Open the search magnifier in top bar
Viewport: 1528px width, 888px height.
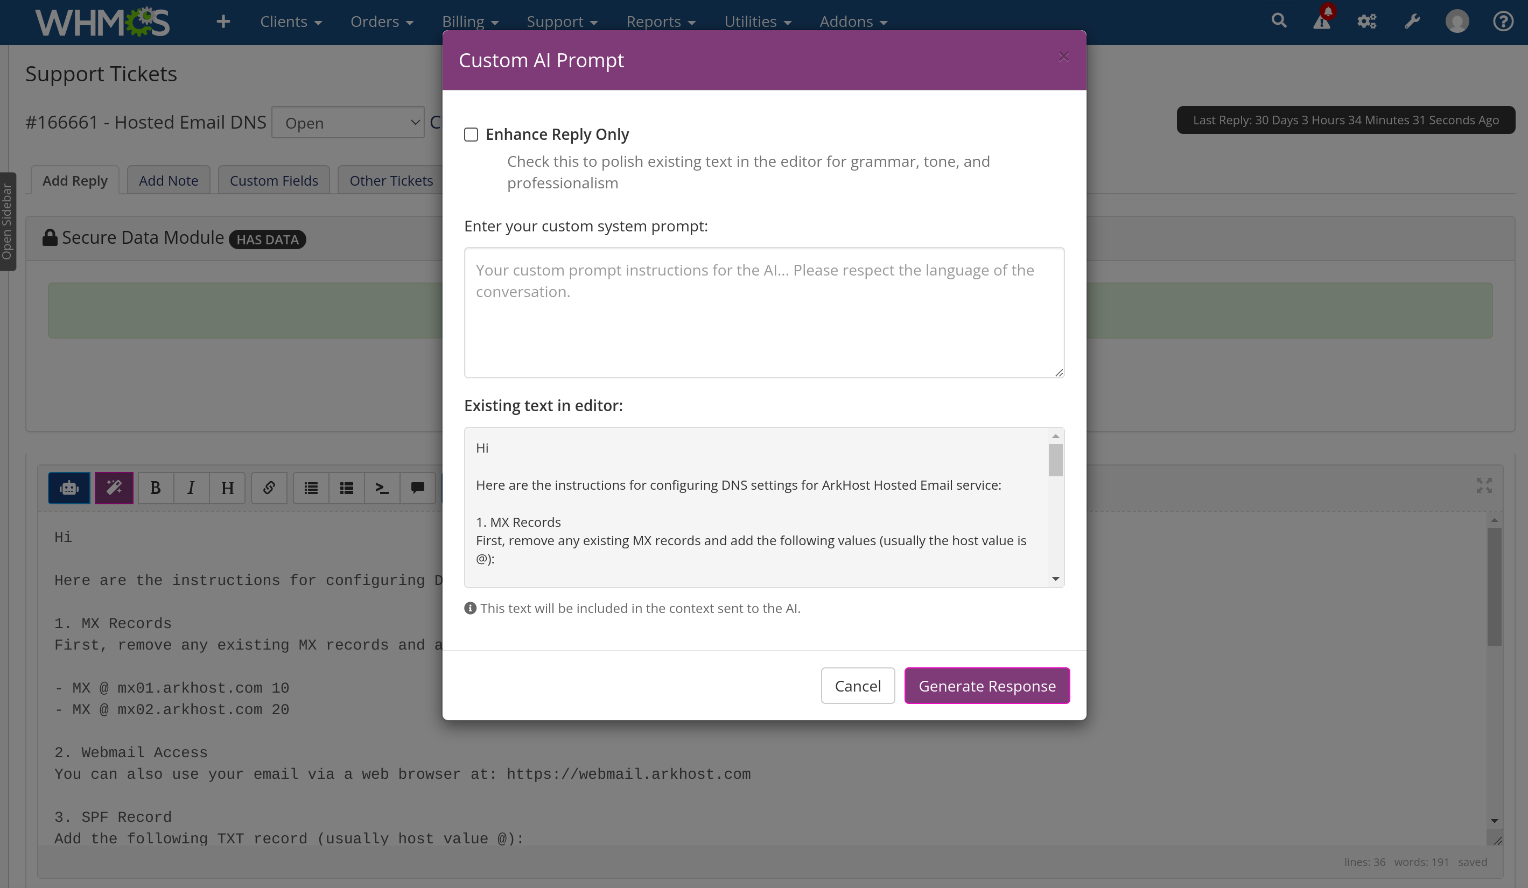click(1279, 21)
